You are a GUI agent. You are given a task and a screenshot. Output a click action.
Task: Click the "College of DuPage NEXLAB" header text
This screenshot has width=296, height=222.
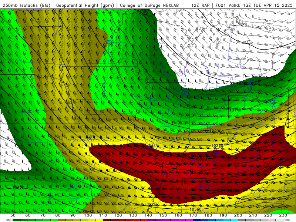pos(149,5)
